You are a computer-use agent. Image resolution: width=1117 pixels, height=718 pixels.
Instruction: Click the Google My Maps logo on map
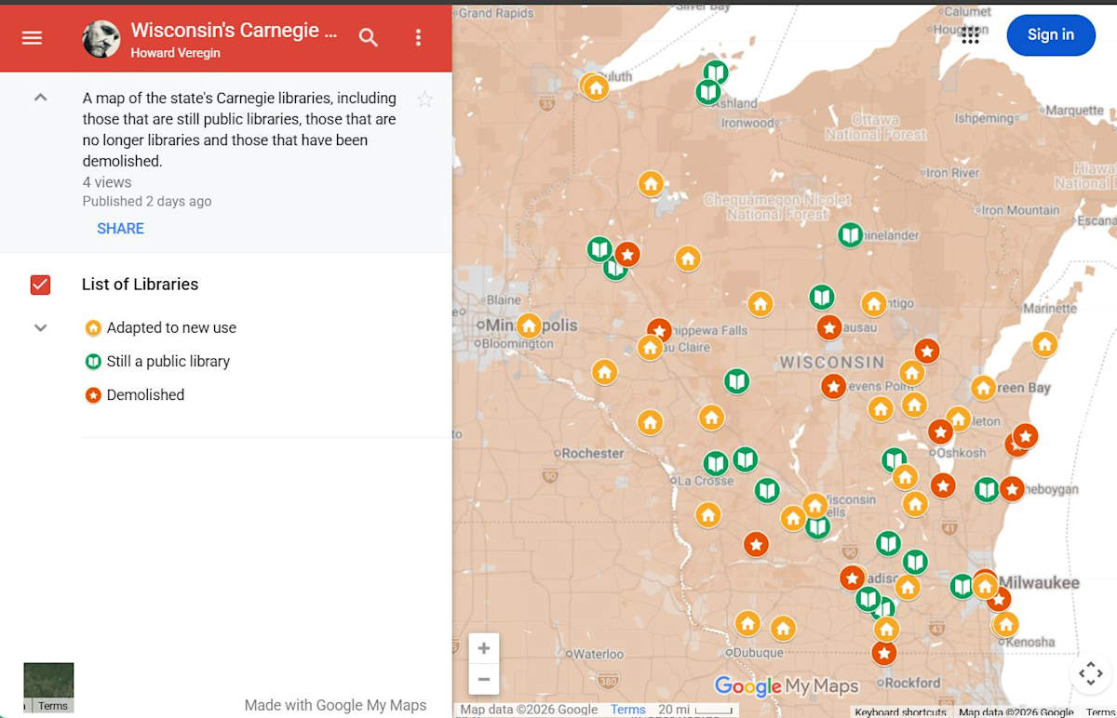tap(787, 686)
